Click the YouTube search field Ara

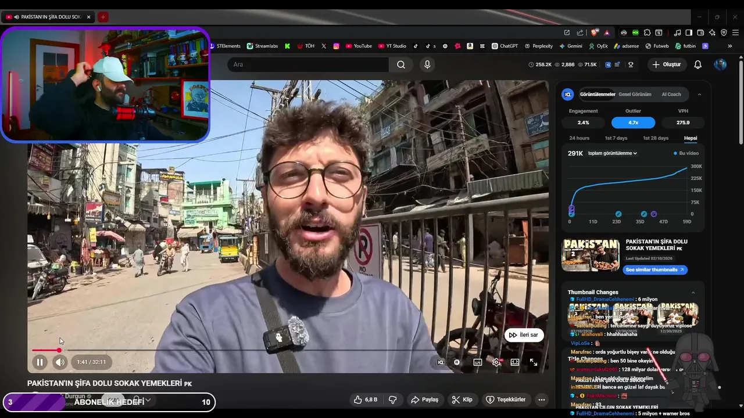point(308,64)
